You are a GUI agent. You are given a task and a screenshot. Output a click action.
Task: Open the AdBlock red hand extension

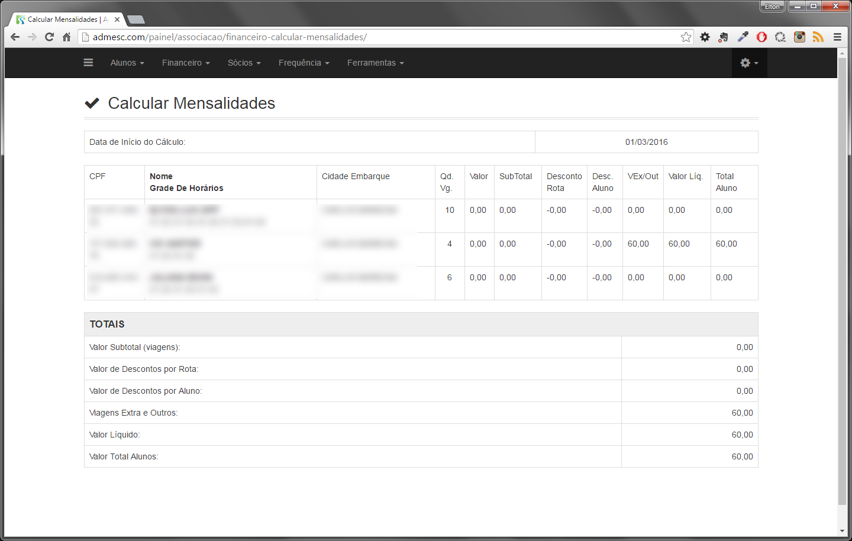click(761, 37)
